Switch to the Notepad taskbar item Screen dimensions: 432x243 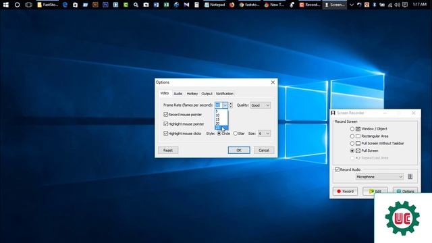(x=215, y=5)
